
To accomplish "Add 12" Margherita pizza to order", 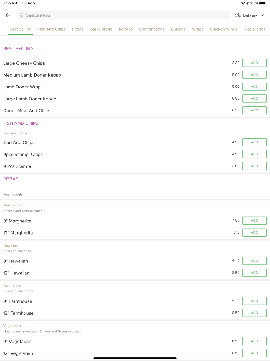I will [x=254, y=232].
